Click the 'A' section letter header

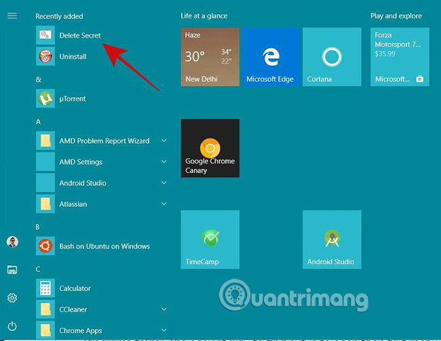point(38,122)
